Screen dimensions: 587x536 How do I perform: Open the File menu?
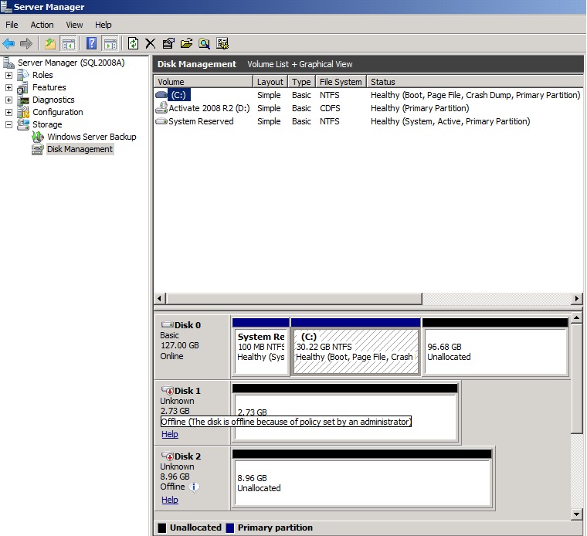pyautogui.click(x=12, y=25)
